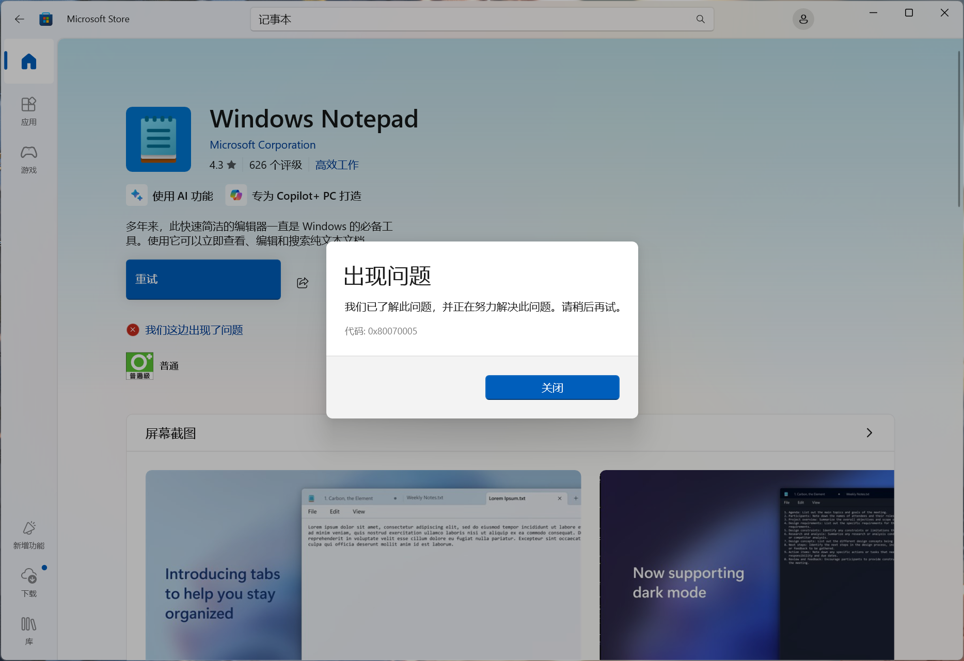Open the 下载 (Downloads) section
Viewport: 964px width, 661px height.
pos(29,583)
